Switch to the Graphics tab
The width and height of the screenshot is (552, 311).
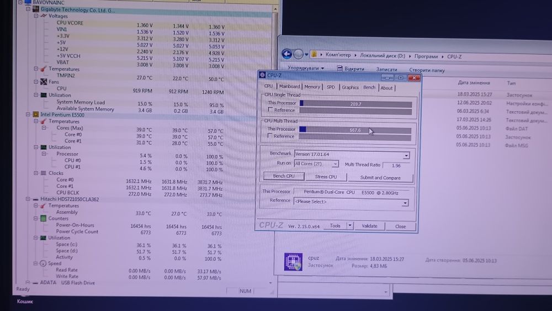click(350, 87)
